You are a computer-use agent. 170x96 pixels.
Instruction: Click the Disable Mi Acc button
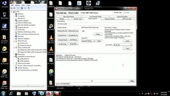click(x=73, y=35)
